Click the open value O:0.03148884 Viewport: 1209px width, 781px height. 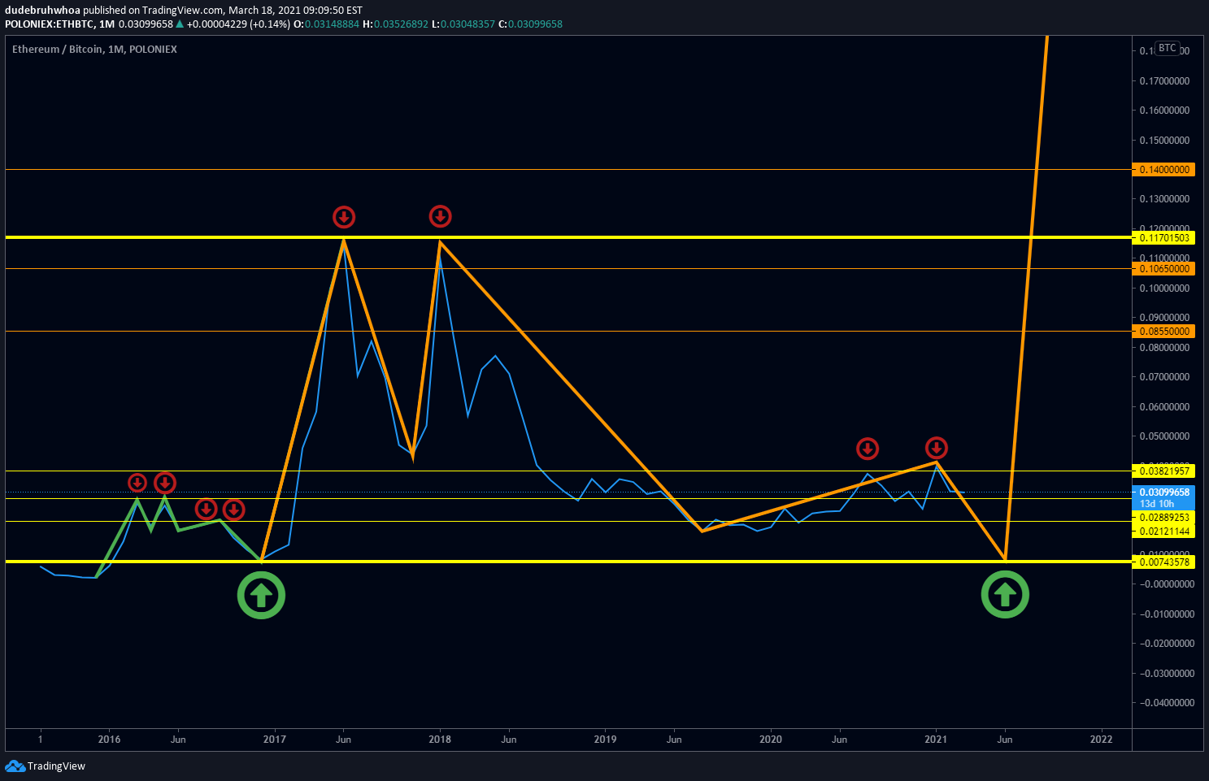tap(326, 24)
